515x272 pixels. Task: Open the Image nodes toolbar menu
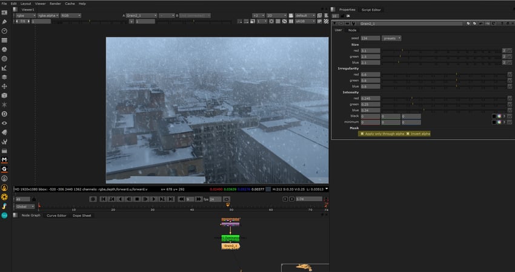(4, 13)
